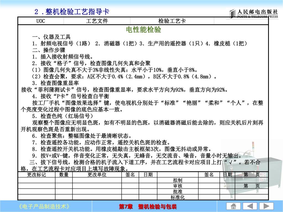The height and width of the screenshot is (212, 283).
Task: Click the 更改标记 column header
Action: 36,175
